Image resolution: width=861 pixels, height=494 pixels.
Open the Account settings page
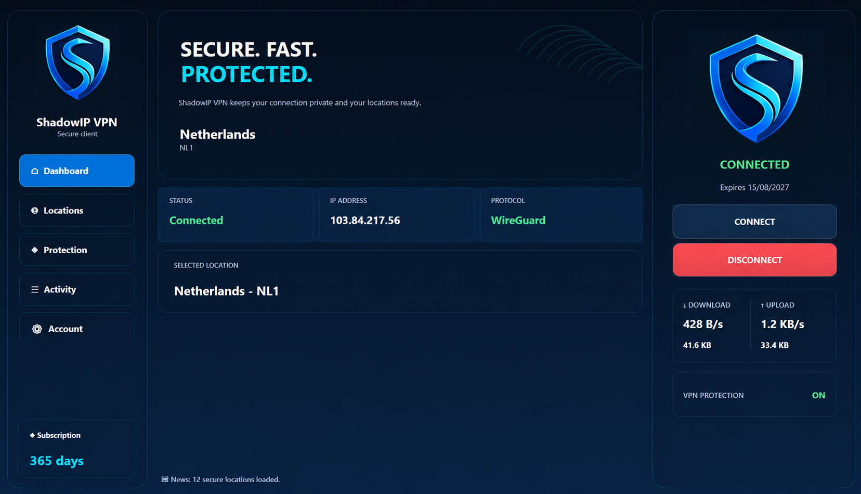point(77,327)
